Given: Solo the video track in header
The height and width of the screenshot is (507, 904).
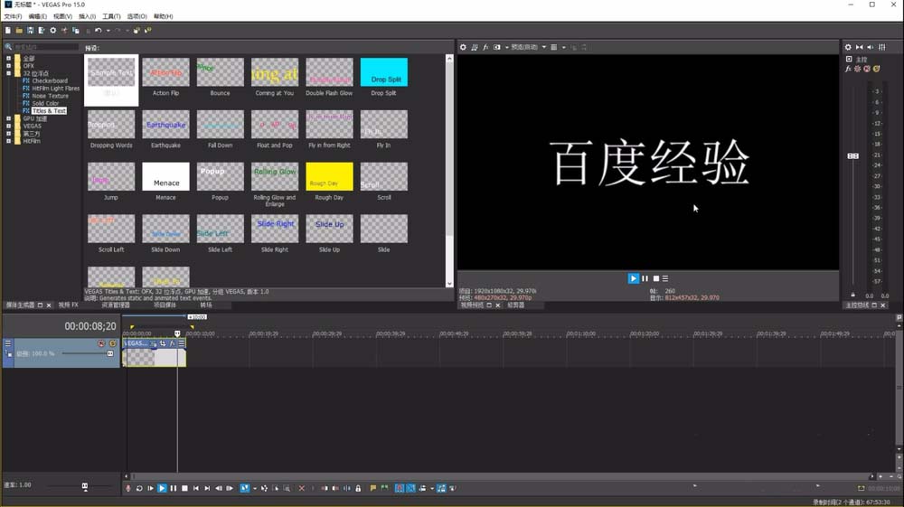Looking at the screenshot, I should 112,343.
